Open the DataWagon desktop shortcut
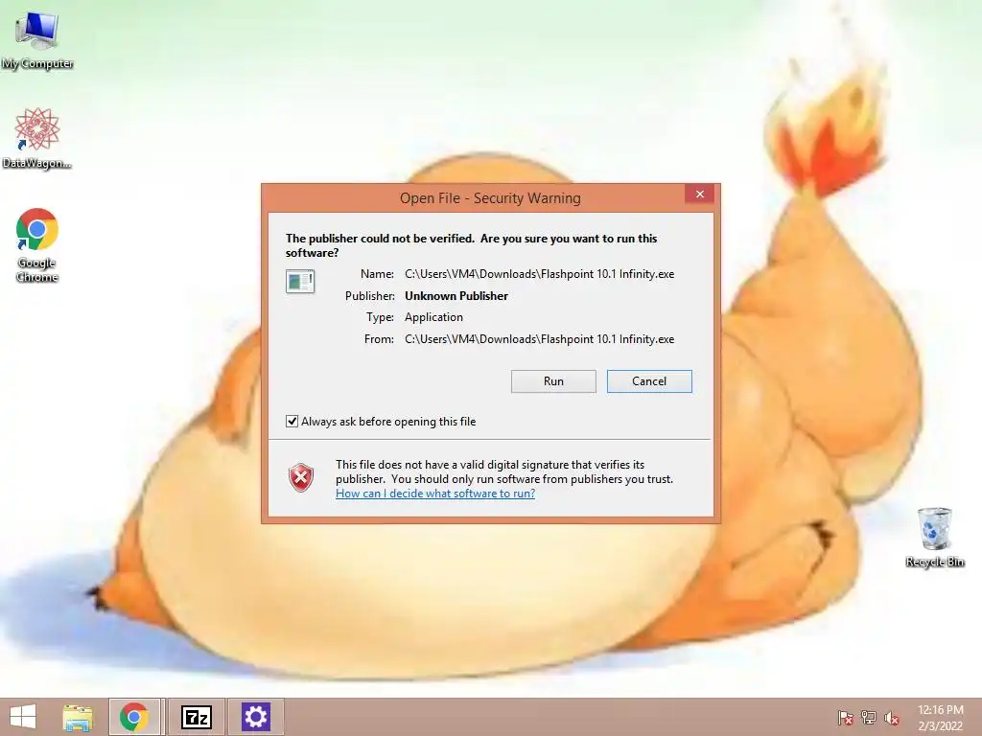 point(37,139)
